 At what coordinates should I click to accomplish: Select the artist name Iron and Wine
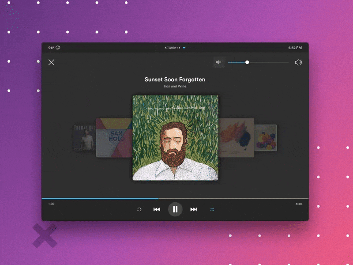pyautogui.click(x=174, y=86)
